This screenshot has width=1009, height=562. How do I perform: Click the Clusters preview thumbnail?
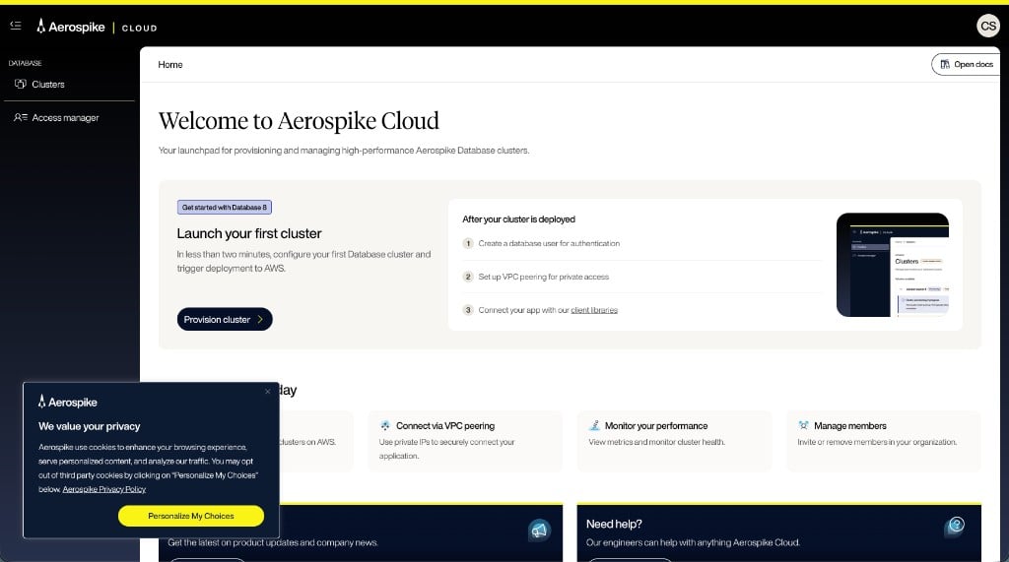tap(893, 265)
